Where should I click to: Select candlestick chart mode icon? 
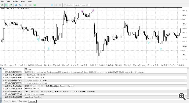(x=6, y=5)
